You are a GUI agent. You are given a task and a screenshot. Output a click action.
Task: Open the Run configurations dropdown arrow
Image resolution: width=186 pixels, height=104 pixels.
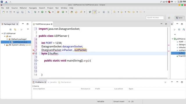(x=46, y=12)
